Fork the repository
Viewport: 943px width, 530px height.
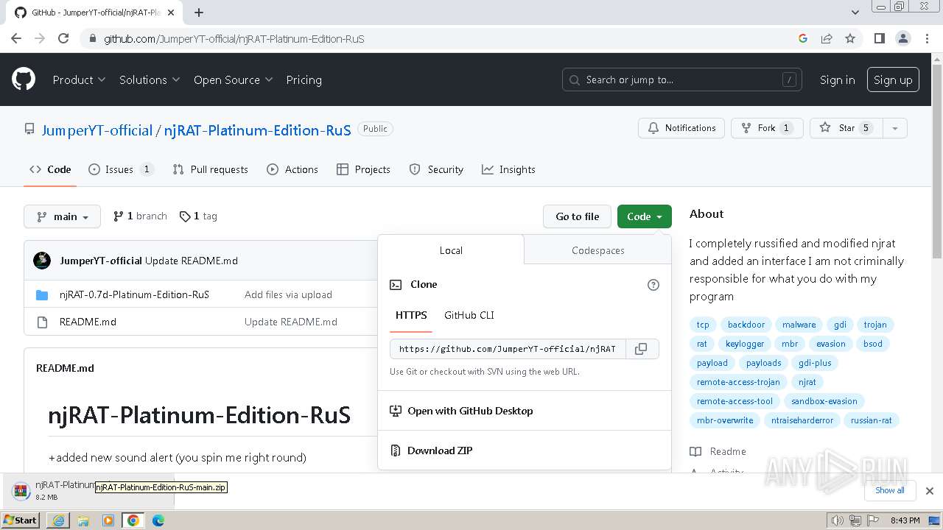[767, 128]
